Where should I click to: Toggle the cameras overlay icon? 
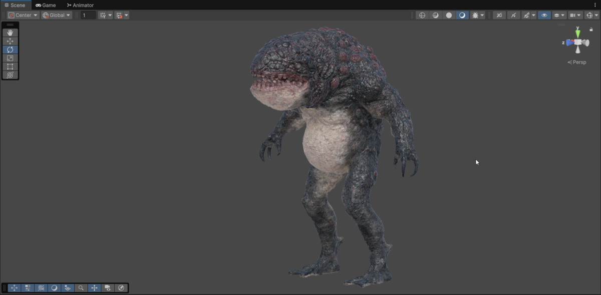[x=108, y=288]
